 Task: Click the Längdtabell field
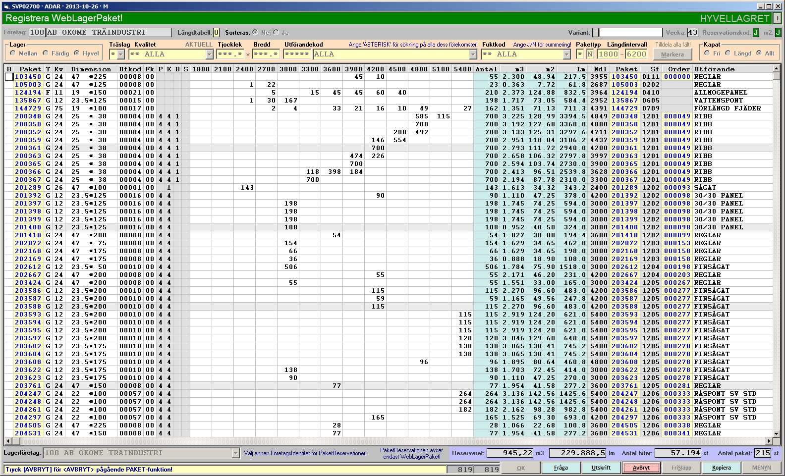click(216, 32)
